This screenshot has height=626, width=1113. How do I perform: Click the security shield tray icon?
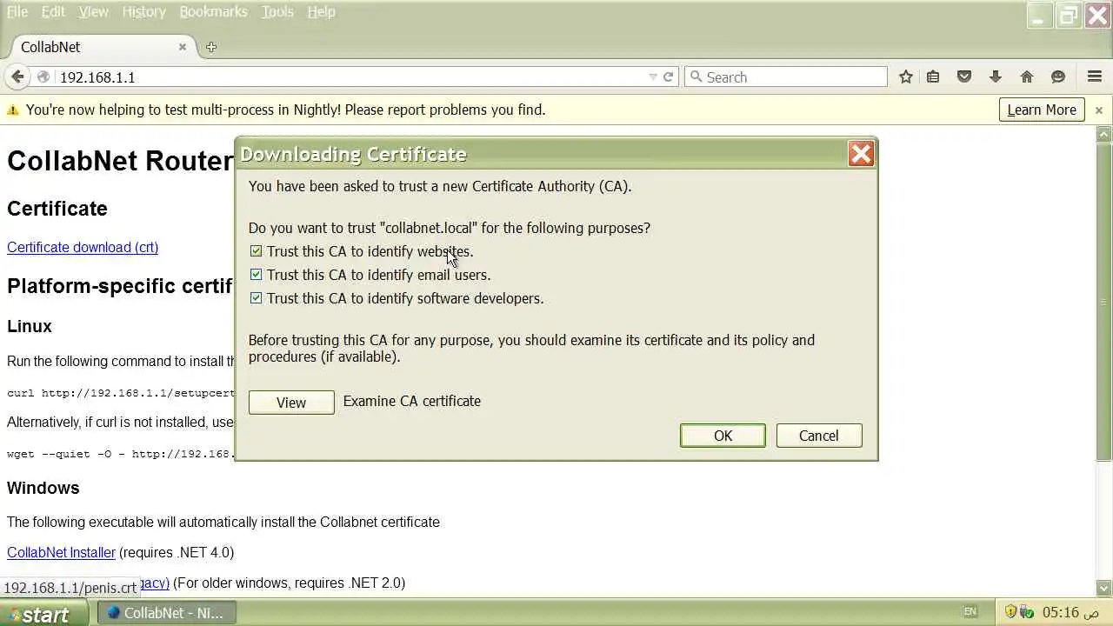click(1011, 613)
